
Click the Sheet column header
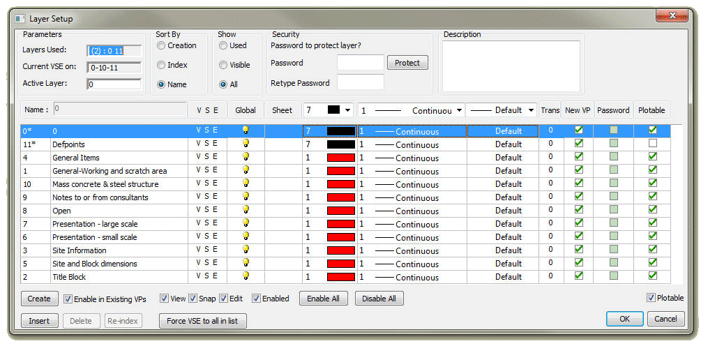click(282, 110)
